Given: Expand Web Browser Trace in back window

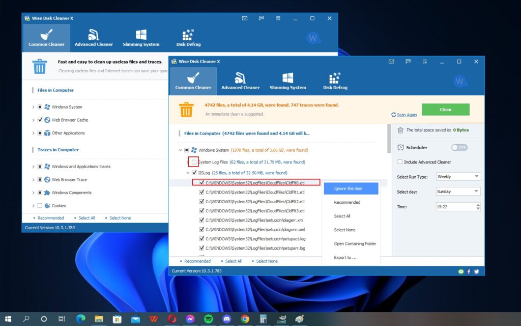Looking at the screenshot, I should 33,180.
